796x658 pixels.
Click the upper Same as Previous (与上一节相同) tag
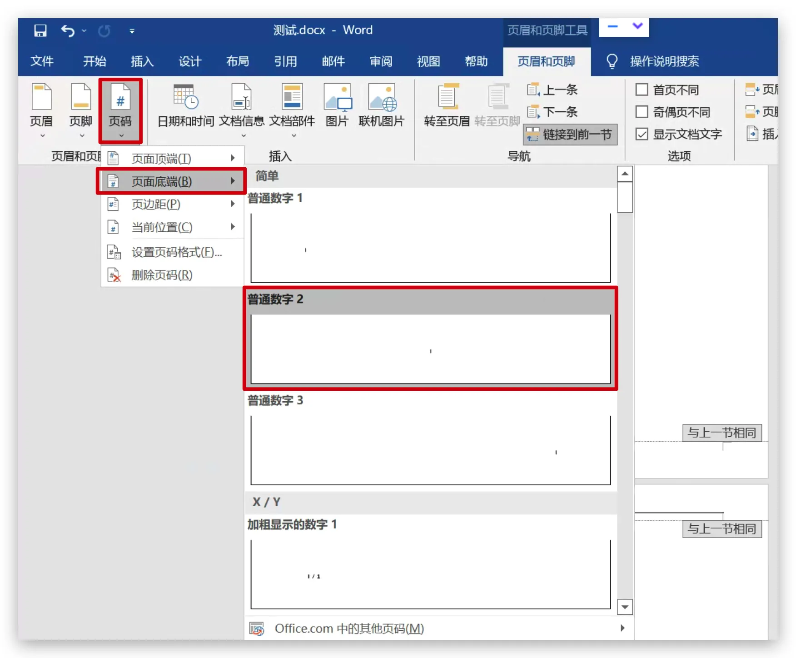[x=722, y=433]
